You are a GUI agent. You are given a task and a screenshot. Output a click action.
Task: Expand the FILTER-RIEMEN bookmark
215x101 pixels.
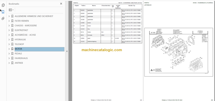[x=9, y=21]
